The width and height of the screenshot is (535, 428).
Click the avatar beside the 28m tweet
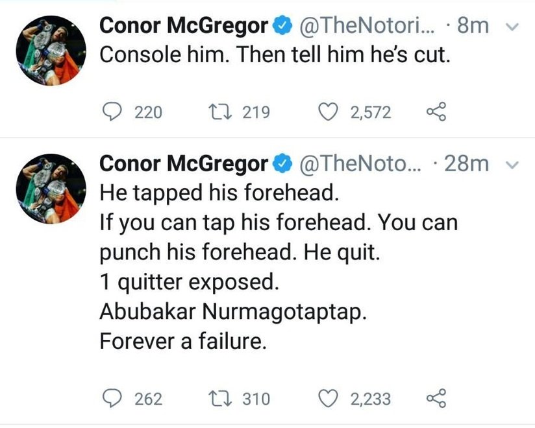(50, 188)
